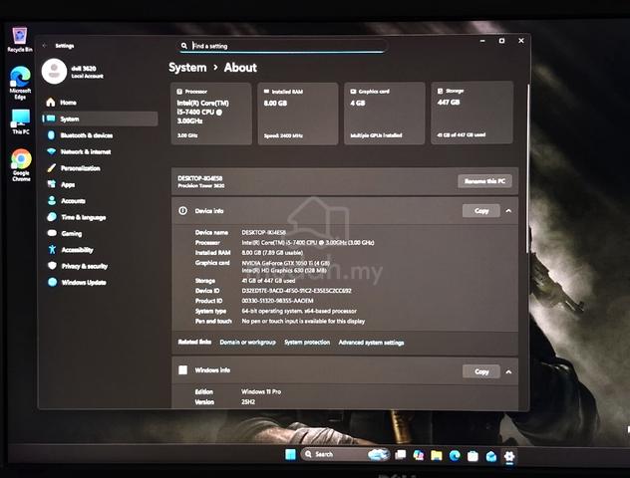Open Copilot icon on the taskbar

[x=419, y=455]
